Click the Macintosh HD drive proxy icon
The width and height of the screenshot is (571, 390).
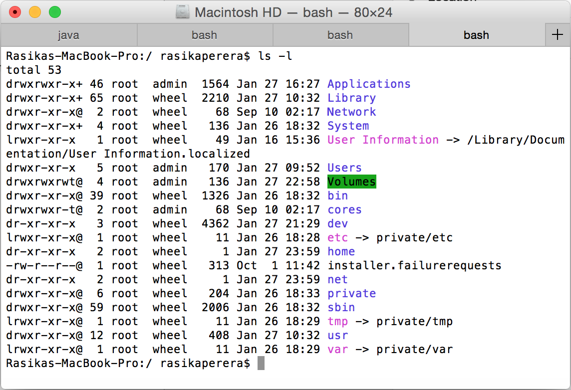point(183,12)
